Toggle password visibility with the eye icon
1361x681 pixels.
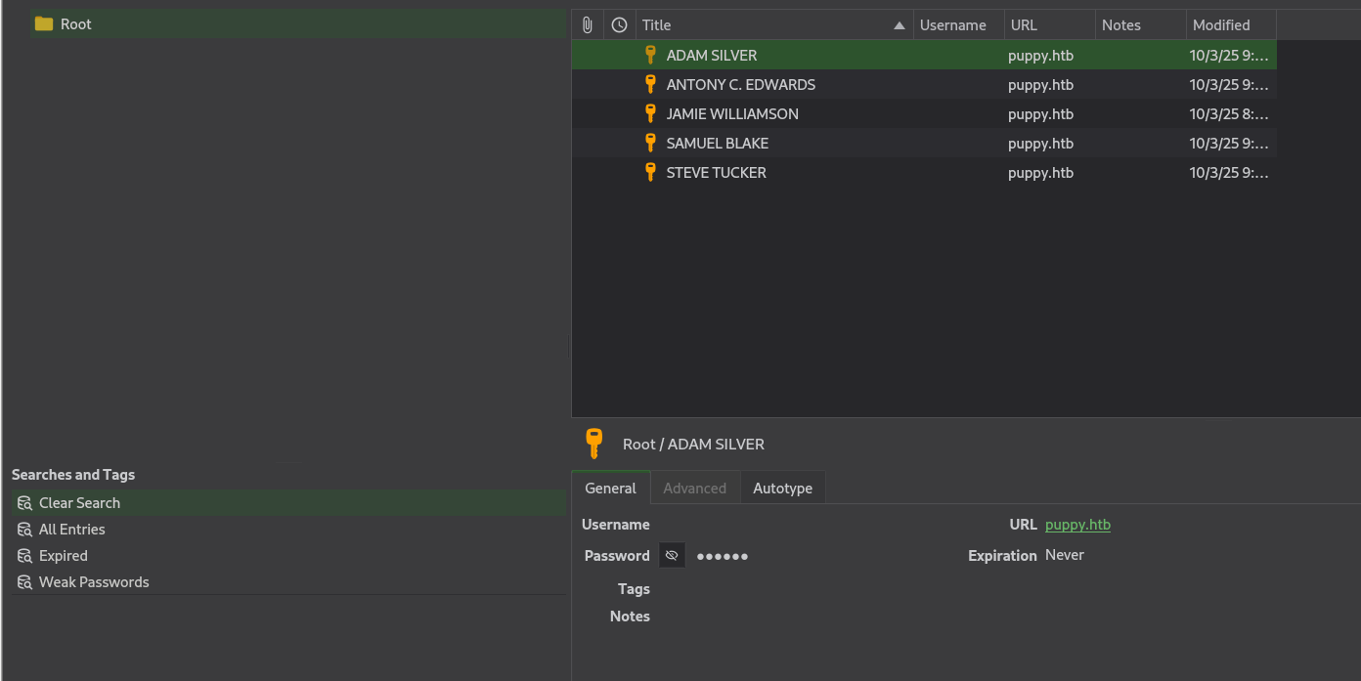[x=672, y=555]
